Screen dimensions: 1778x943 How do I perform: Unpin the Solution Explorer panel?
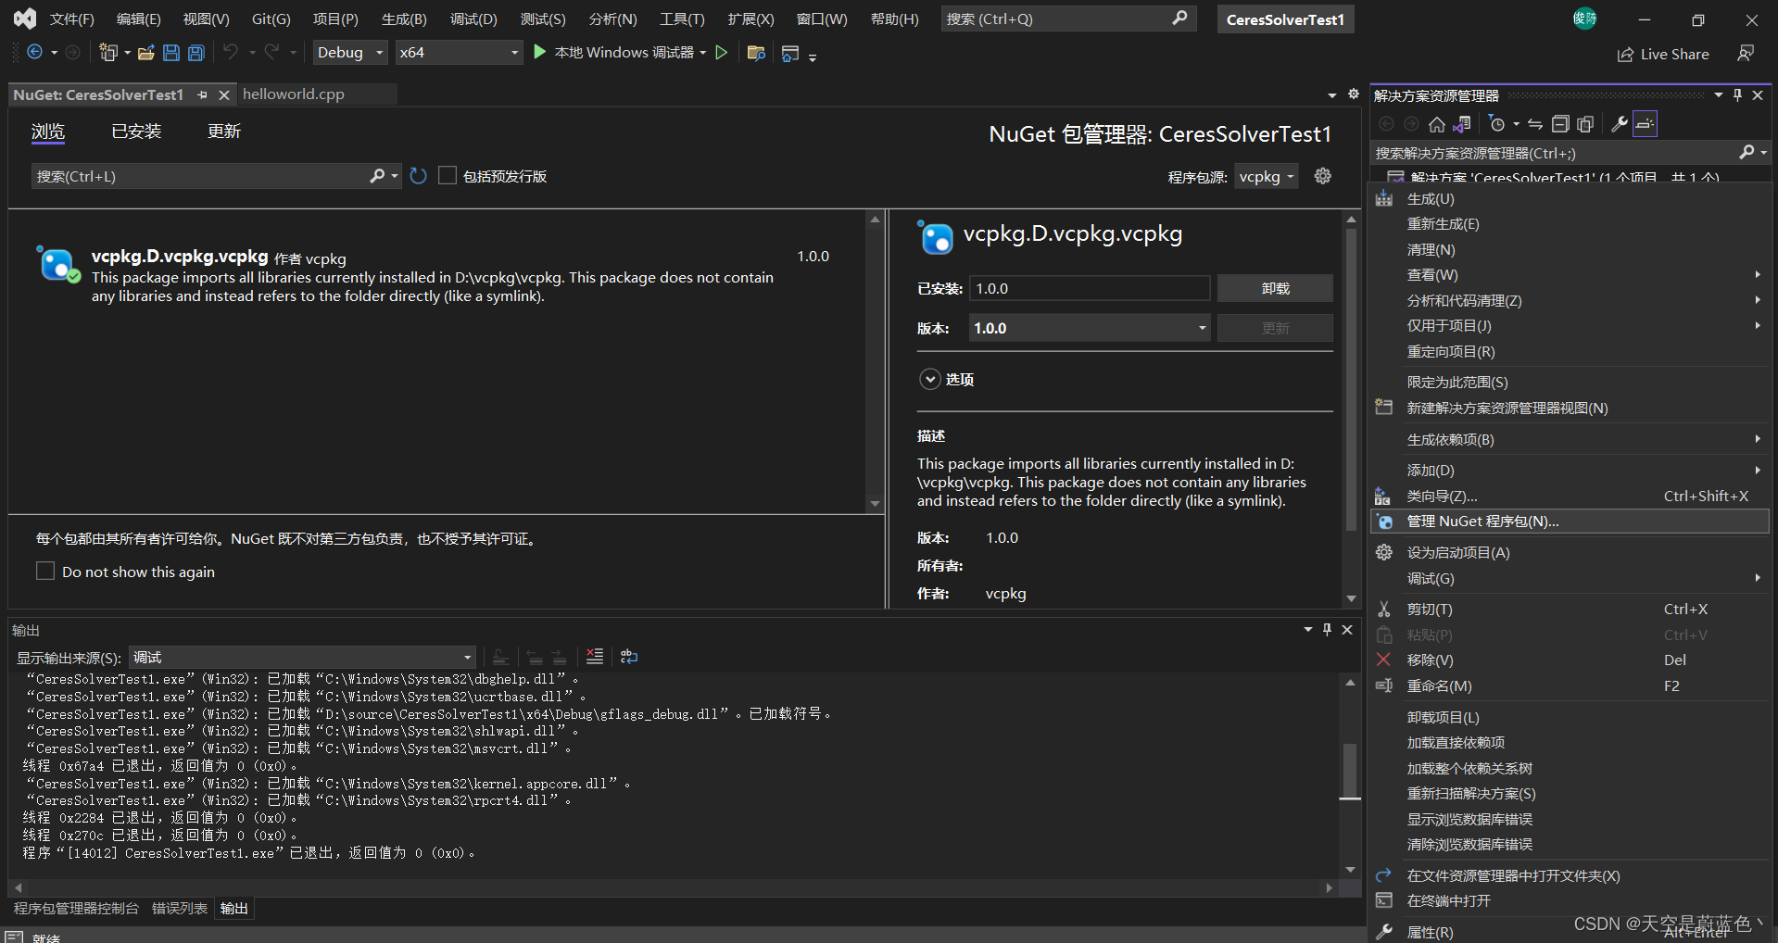(x=1737, y=94)
